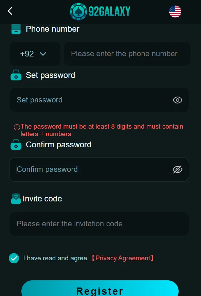The width and height of the screenshot is (201, 296).
Task: Open the +92 country code dropdown
Action: (x=35, y=54)
